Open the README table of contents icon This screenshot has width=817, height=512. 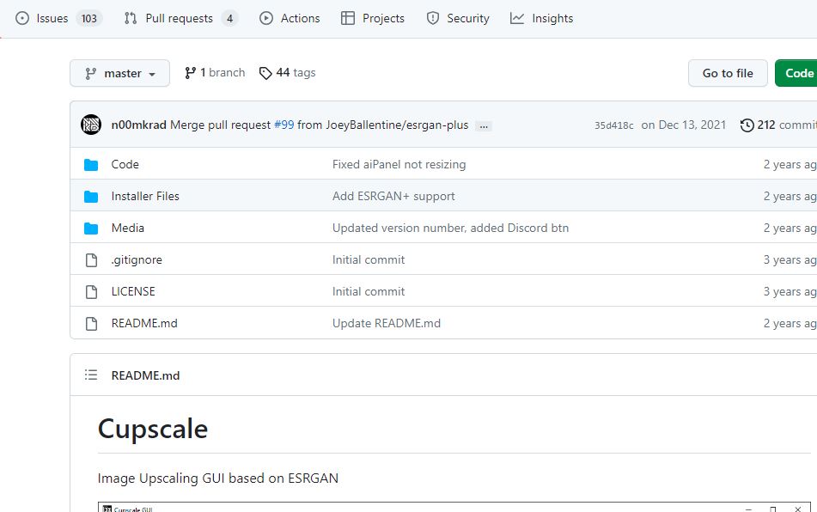coord(91,375)
